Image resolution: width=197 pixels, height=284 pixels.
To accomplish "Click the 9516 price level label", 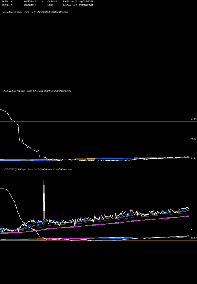I will pos(193,119).
